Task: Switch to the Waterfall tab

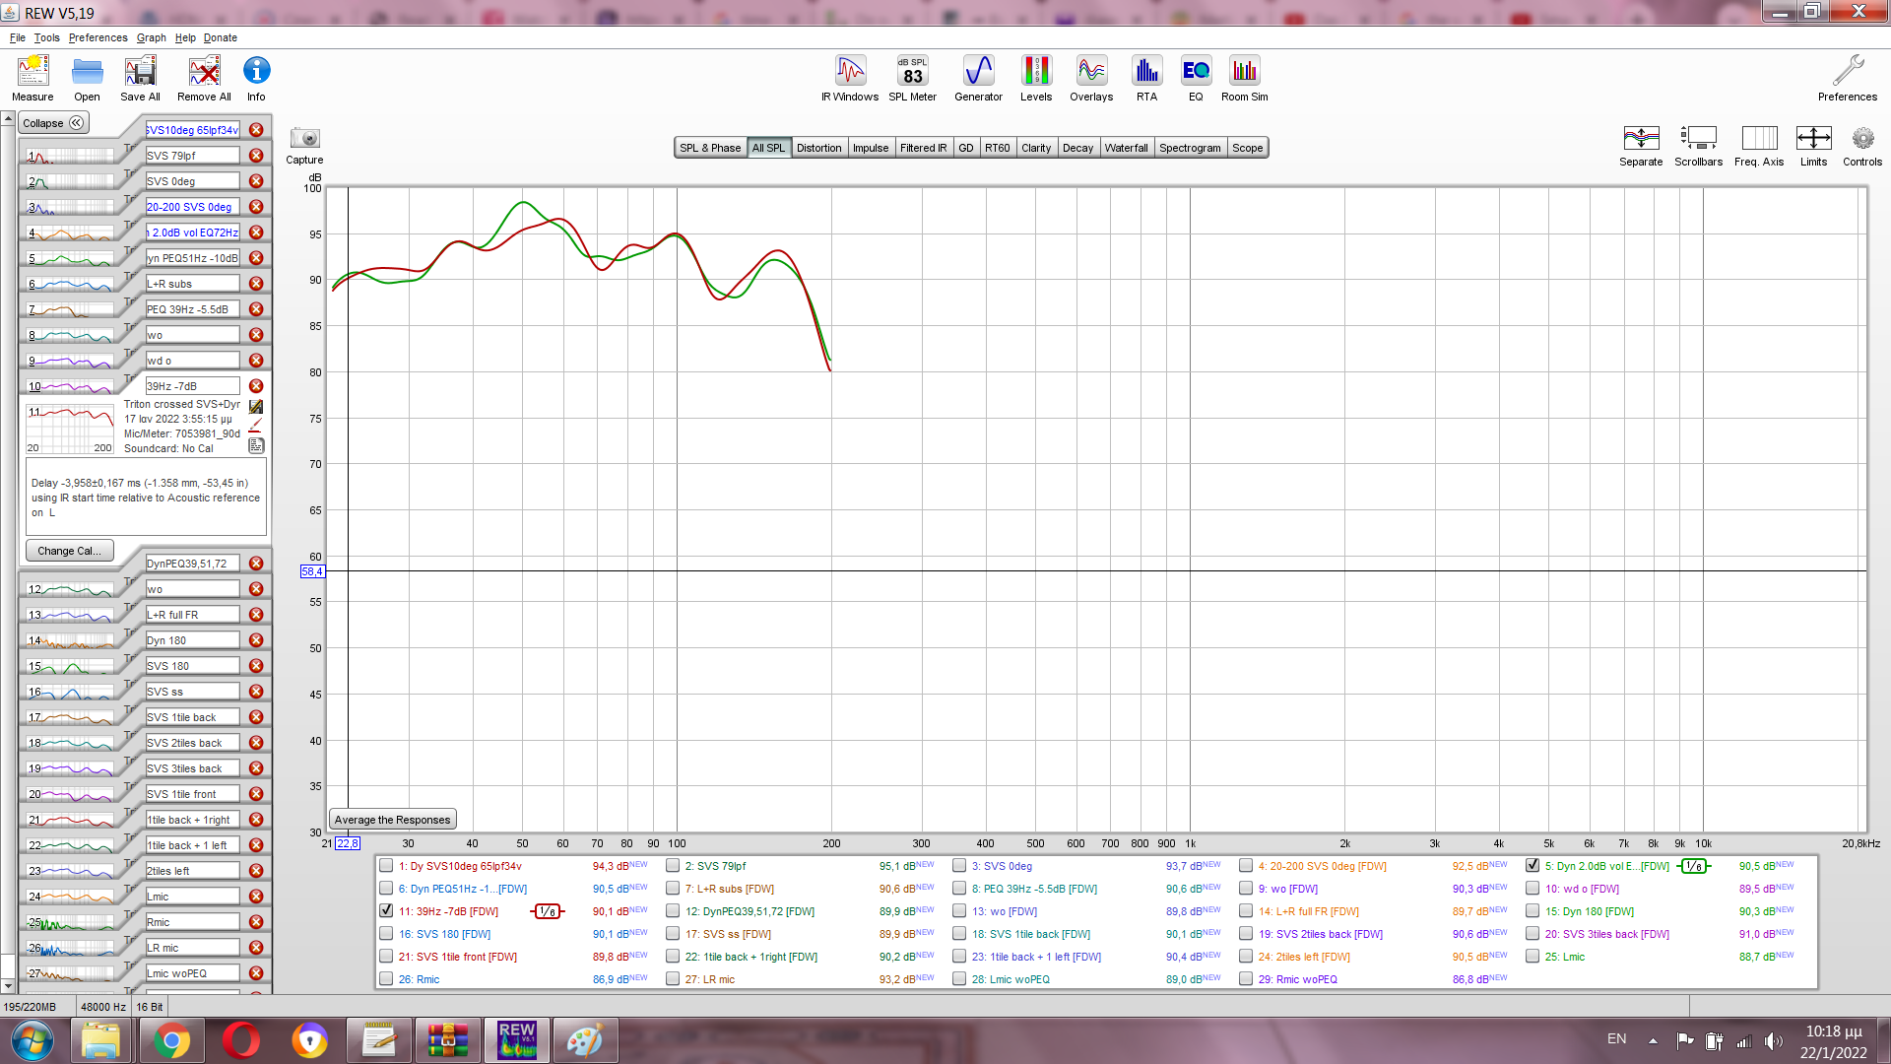Action: click(1126, 148)
